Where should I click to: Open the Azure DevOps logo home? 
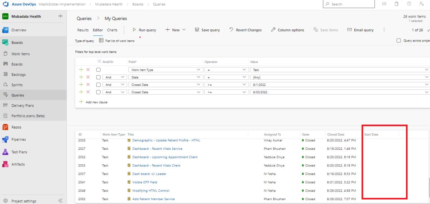pos(6,4)
